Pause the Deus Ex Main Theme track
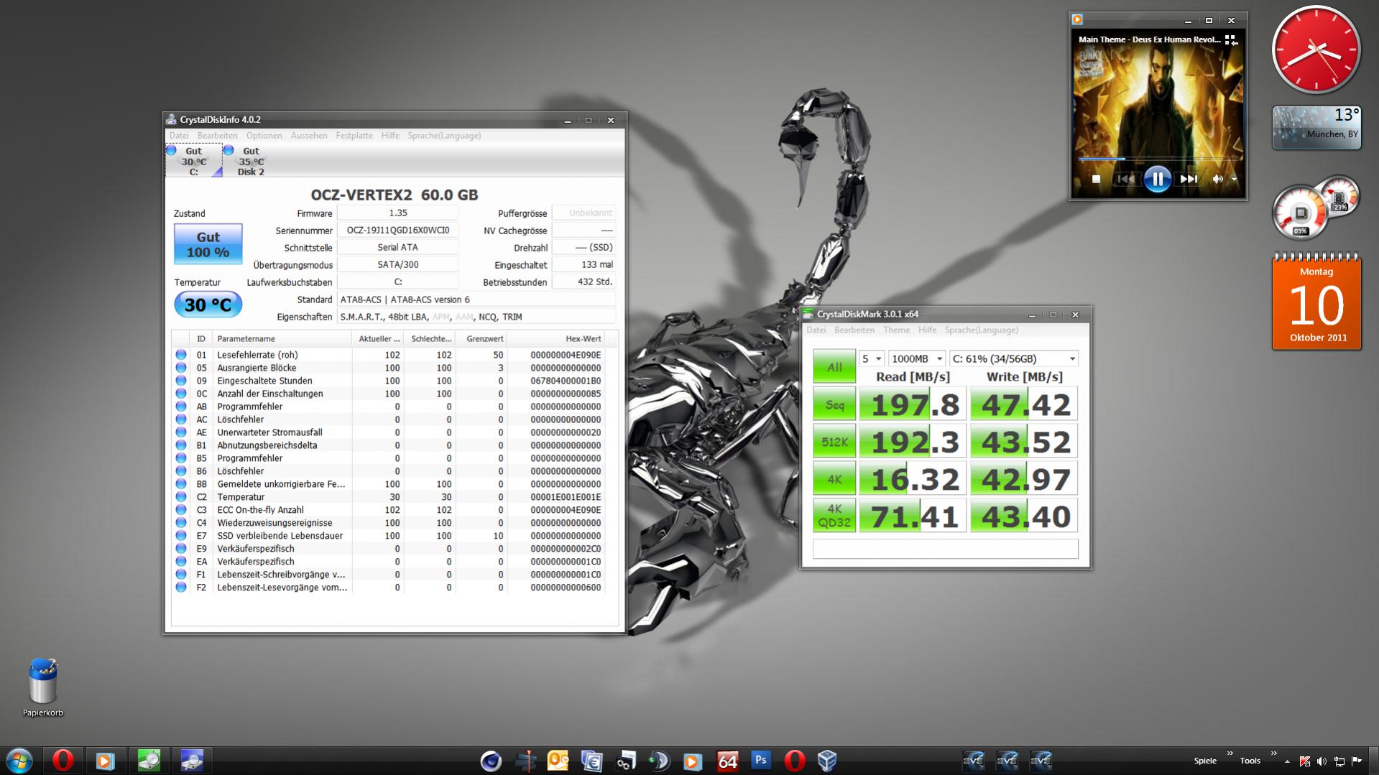The height and width of the screenshot is (775, 1379). click(x=1157, y=179)
